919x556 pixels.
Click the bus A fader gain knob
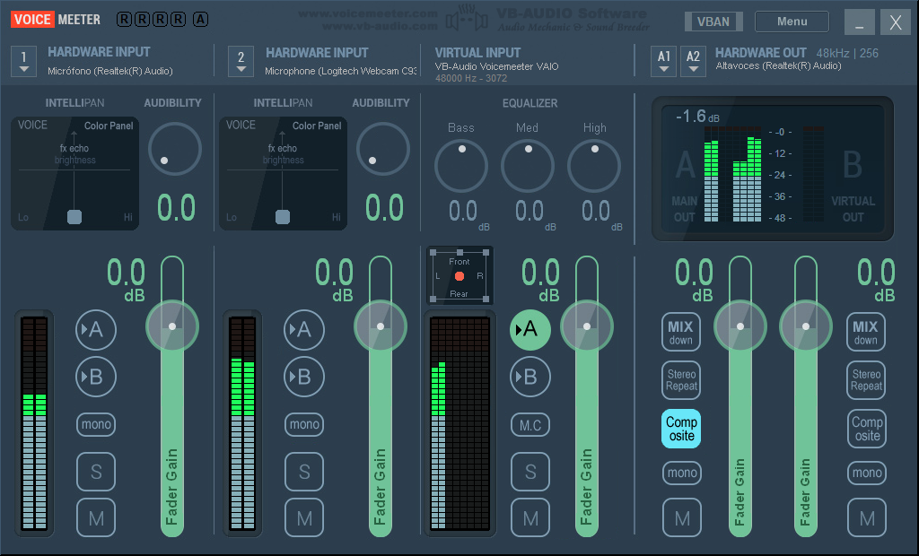point(740,326)
